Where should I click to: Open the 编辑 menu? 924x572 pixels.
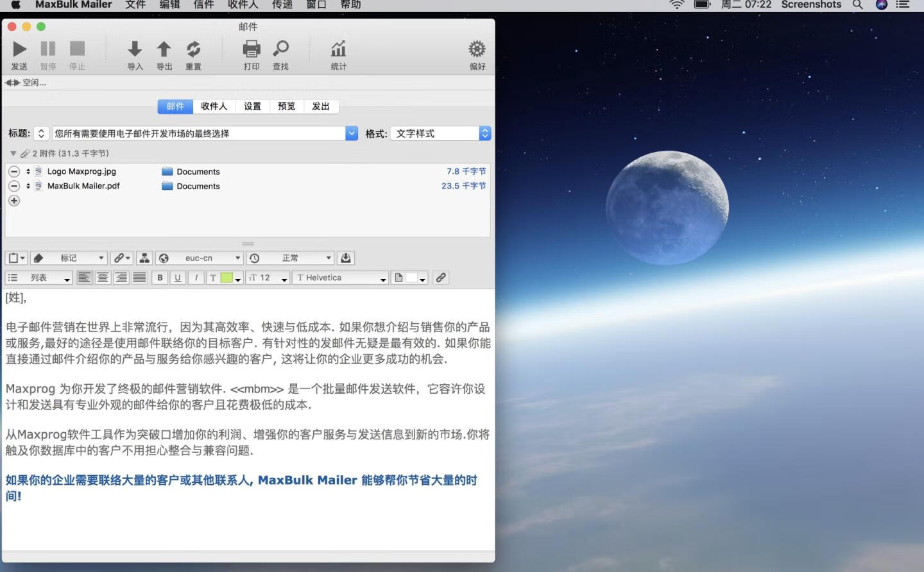coord(169,4)
